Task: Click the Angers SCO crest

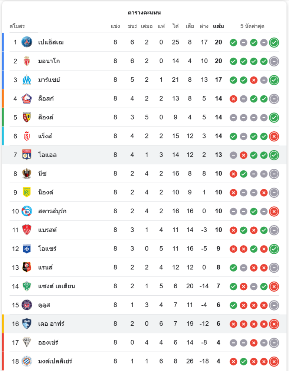Action: click(27, 342)
